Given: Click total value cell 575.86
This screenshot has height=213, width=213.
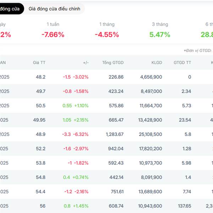Looking at the screenshot, I should click(x=116, y=106).
